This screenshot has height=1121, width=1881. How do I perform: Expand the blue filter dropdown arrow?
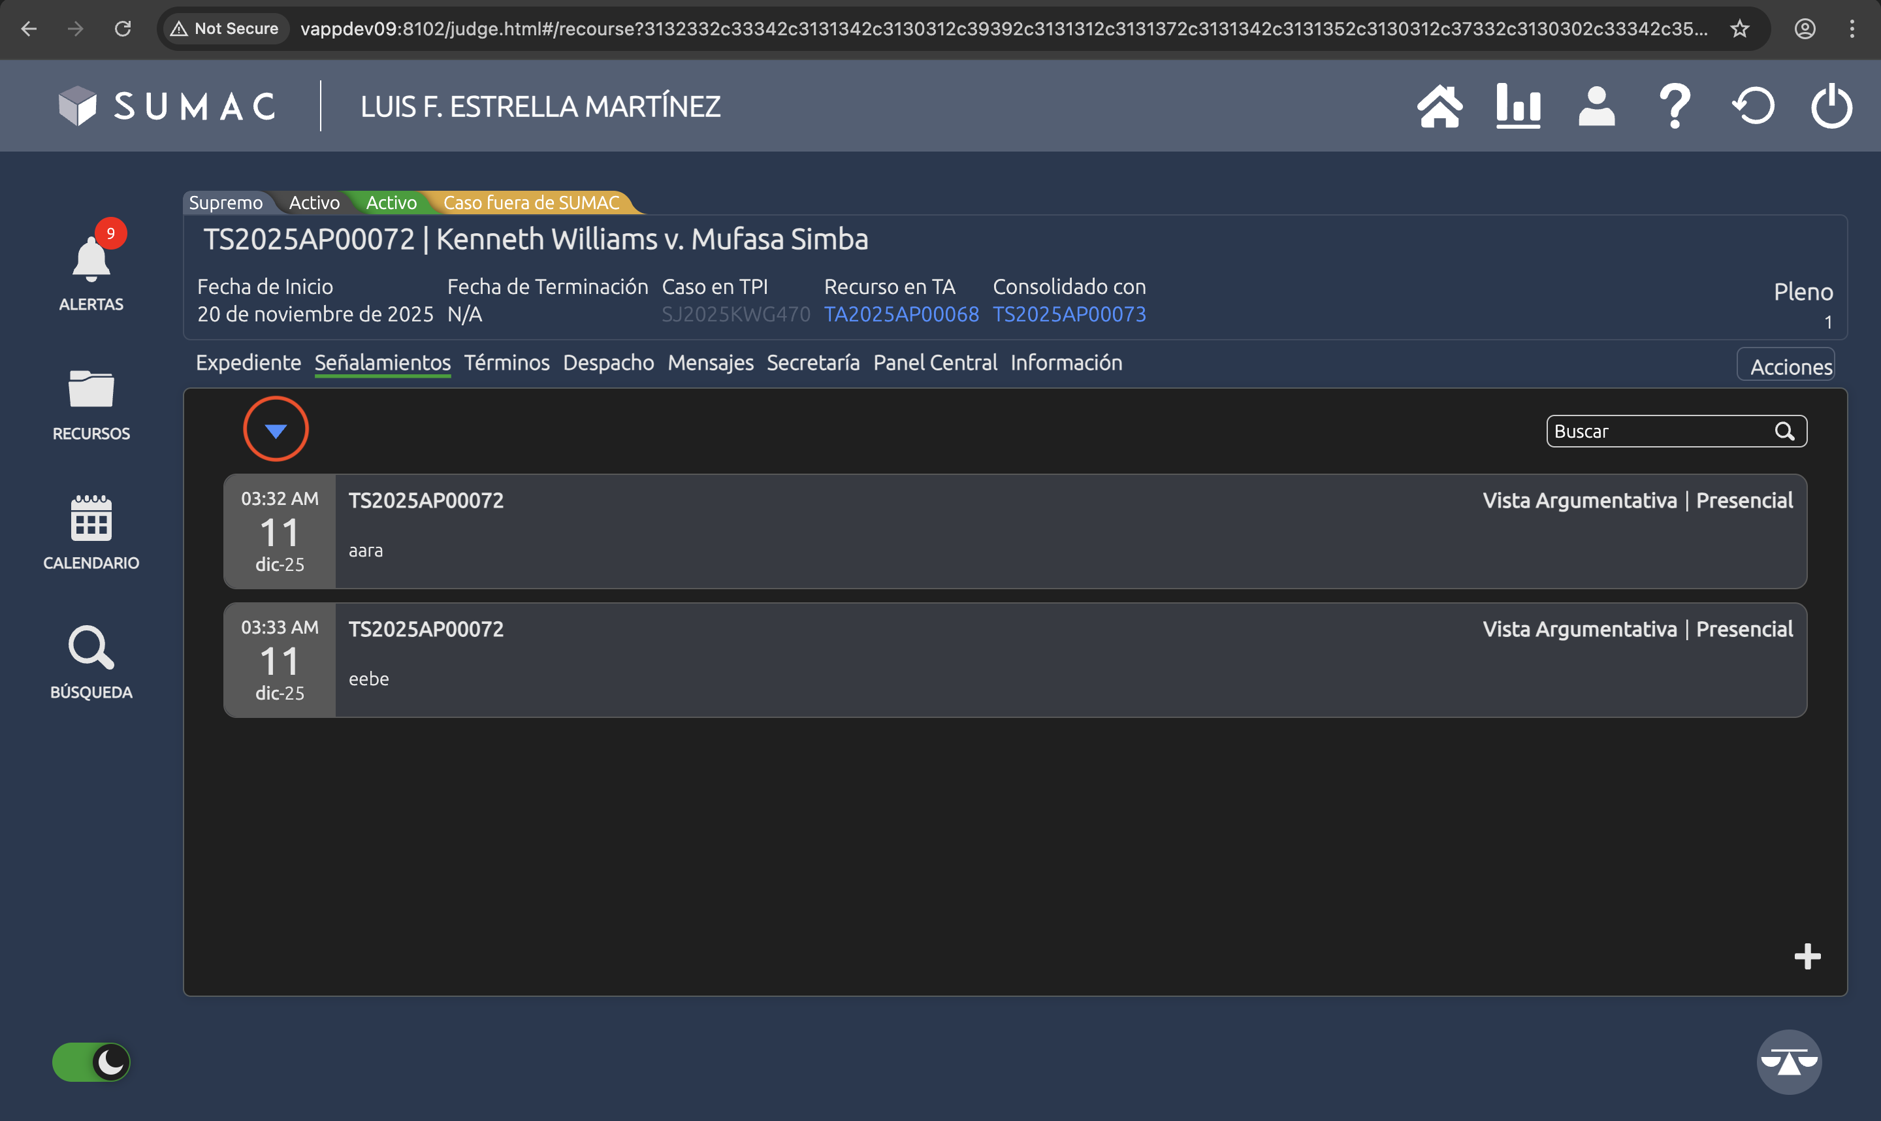point(276,430)
